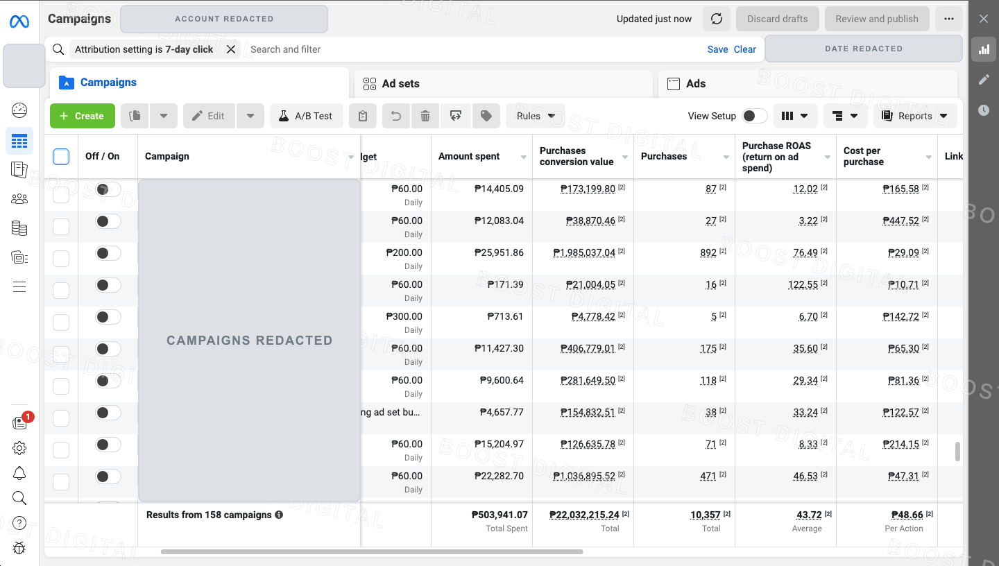Open the Billing coins icon in sidebar
The image size is (999, 566).
[x=19, y=228]
